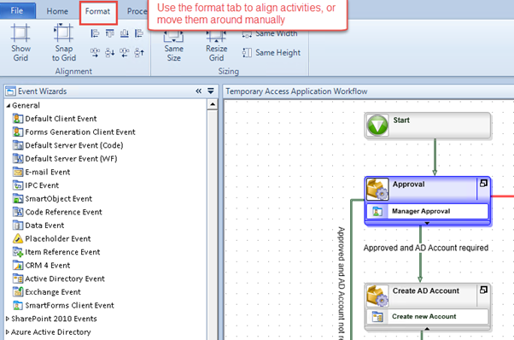
Task: Select the Approval activity title
Action: pyautogui.click(x=408, y=184)
